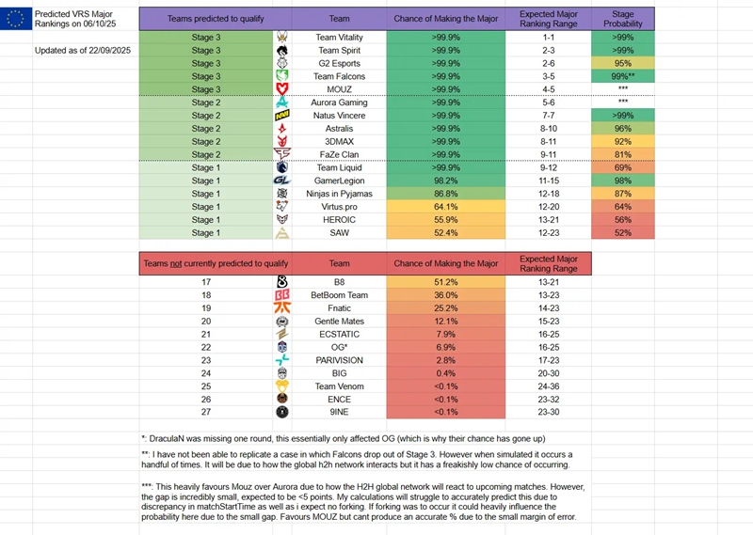The height and width of the screenshot is (535, 753).
Task: Select the BetBoom Team logo
Action: pyautogui.click(x=281, y=294)
